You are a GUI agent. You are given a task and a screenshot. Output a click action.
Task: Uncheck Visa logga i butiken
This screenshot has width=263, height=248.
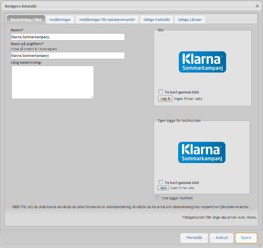[157, 197]
